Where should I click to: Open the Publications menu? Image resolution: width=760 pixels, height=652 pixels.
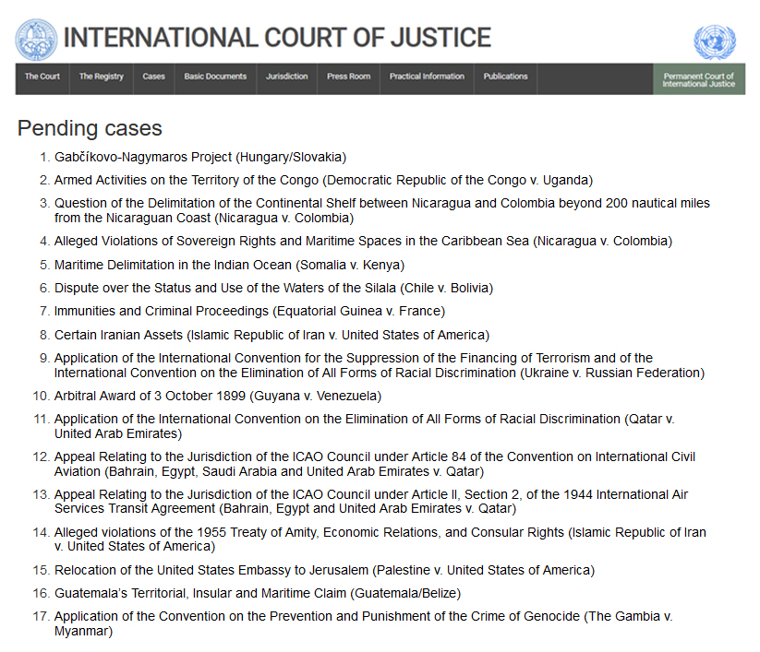tap(505, 77)
